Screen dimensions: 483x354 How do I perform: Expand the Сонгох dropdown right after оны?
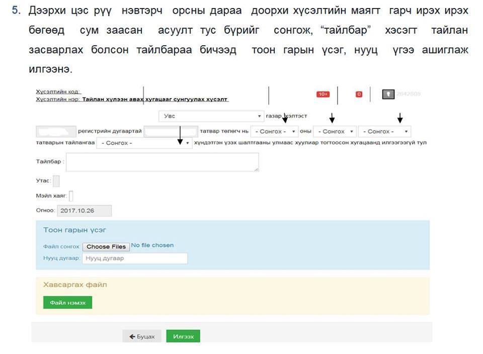pos(335,131)
